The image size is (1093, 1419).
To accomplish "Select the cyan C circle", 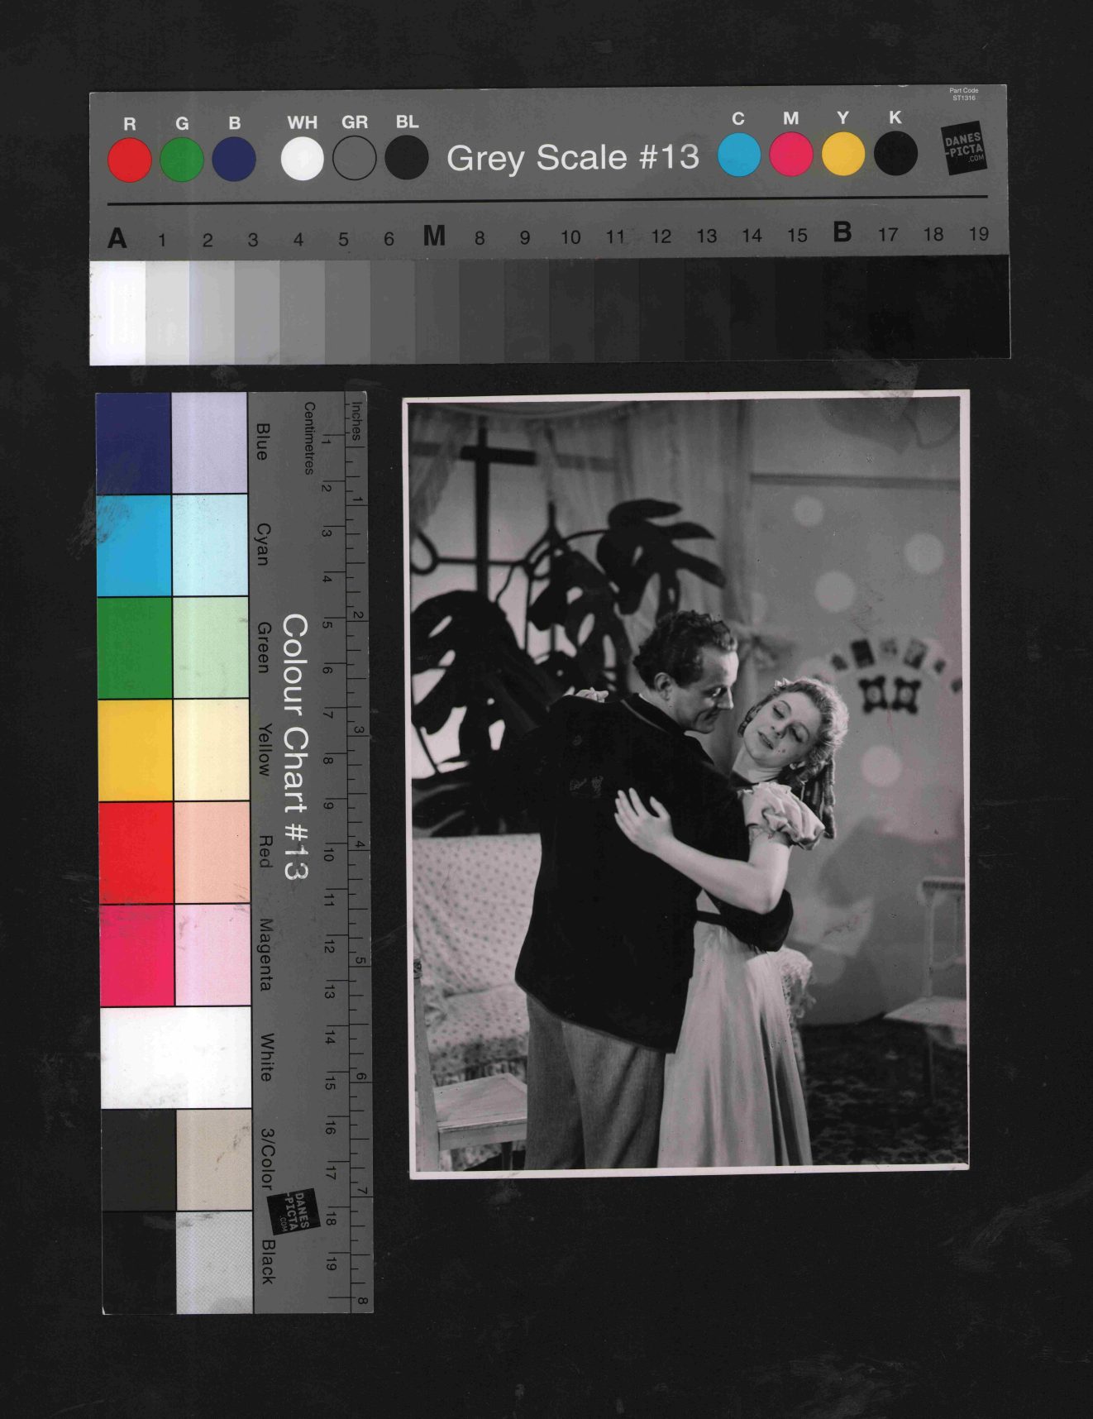I will [x=738, y=155].
